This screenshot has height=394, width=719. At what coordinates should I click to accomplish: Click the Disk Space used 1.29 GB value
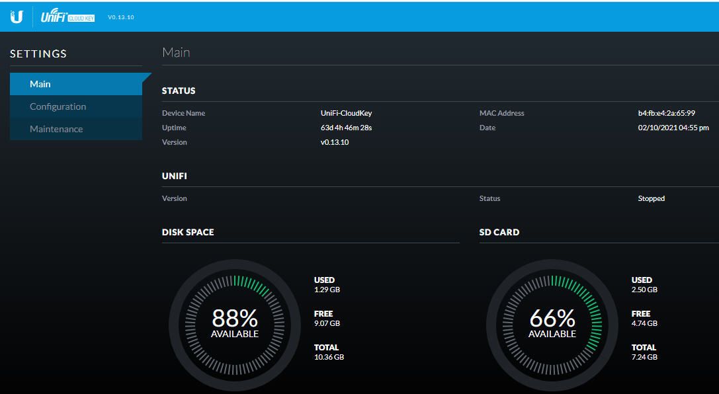click(327, 290)
